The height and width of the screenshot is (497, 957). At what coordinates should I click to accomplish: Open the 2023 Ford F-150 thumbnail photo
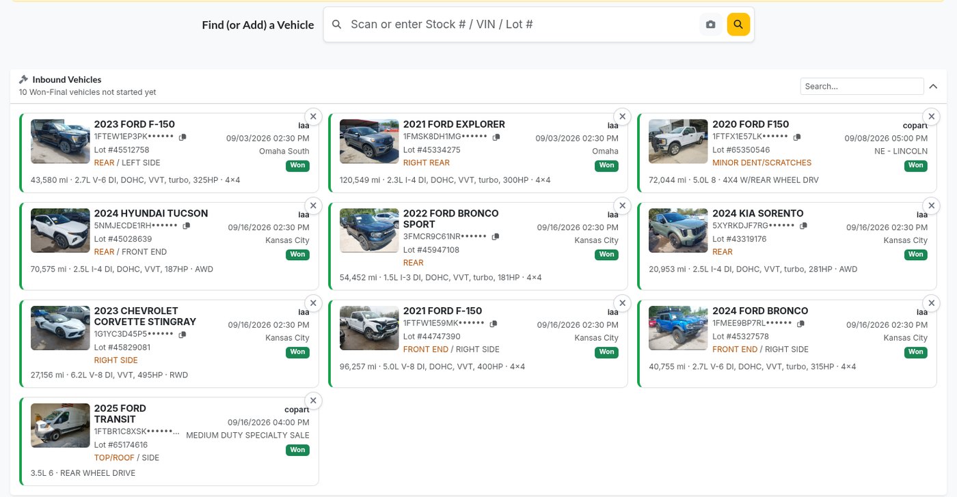(x=60, y=141)
